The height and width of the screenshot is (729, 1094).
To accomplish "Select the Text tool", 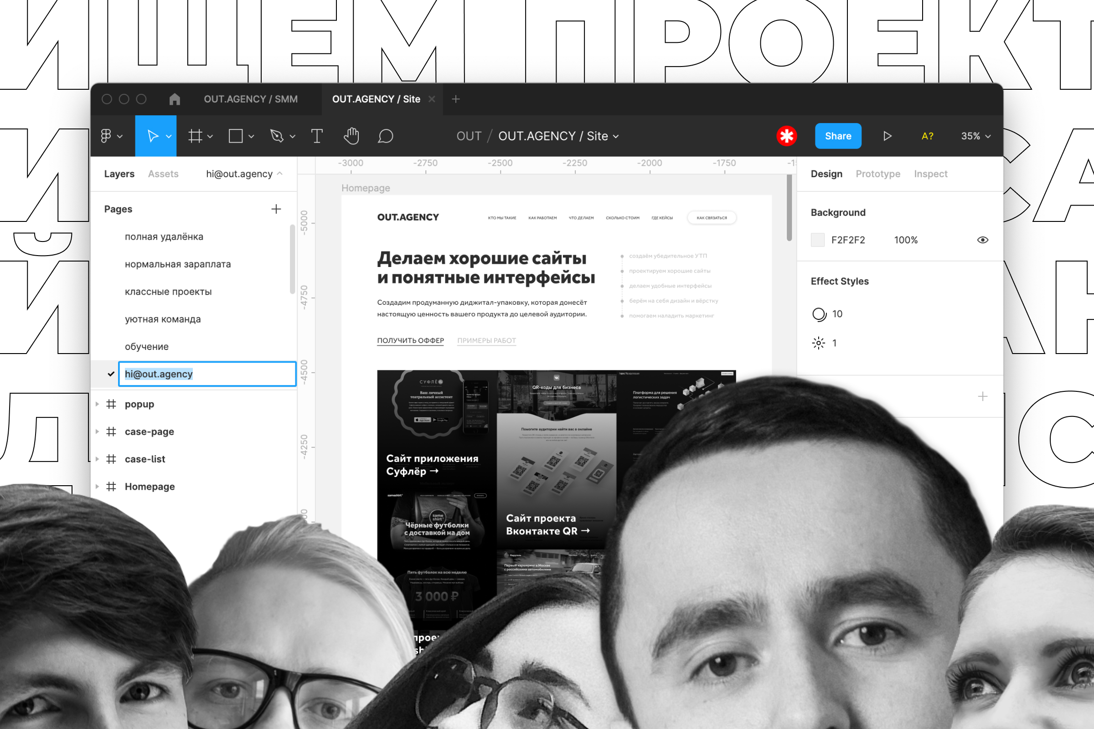I will point(317,136).
